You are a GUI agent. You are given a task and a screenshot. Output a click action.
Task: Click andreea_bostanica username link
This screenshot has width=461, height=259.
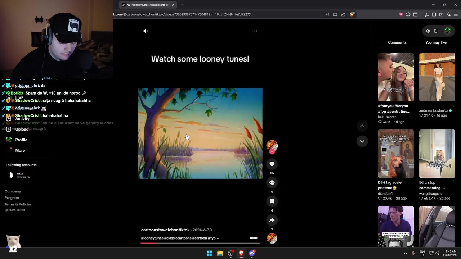tap(434, 111)
